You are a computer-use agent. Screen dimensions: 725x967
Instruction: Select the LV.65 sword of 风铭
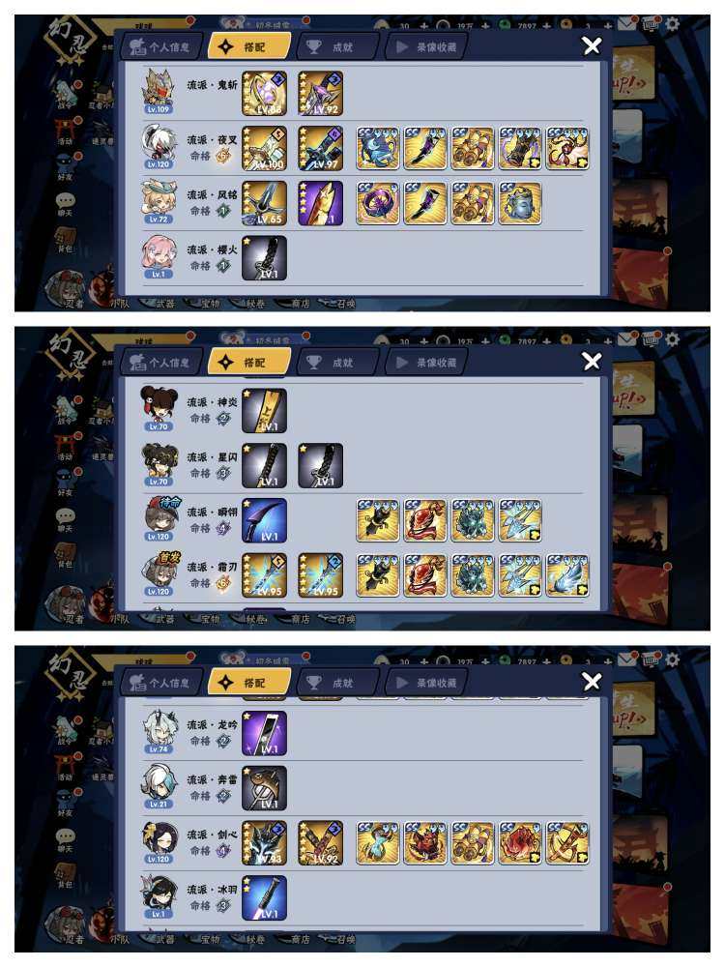[x=264, y=203]
